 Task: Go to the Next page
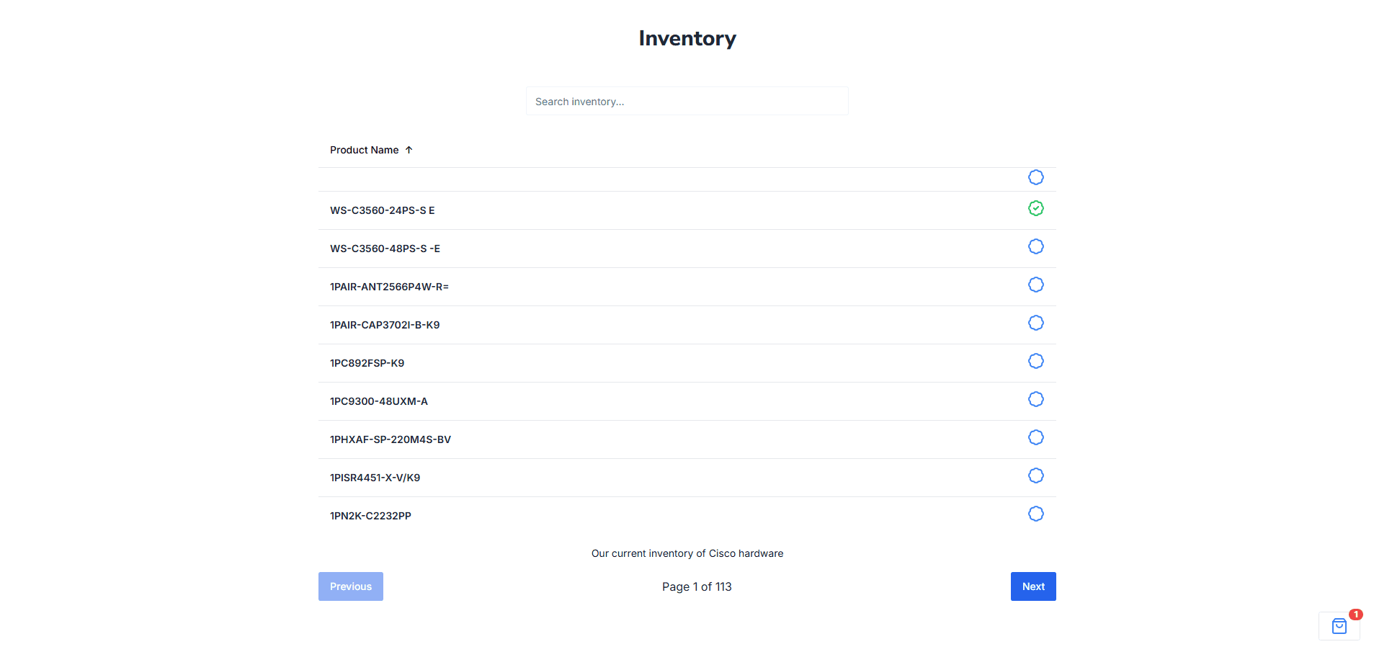(1033, 586)
